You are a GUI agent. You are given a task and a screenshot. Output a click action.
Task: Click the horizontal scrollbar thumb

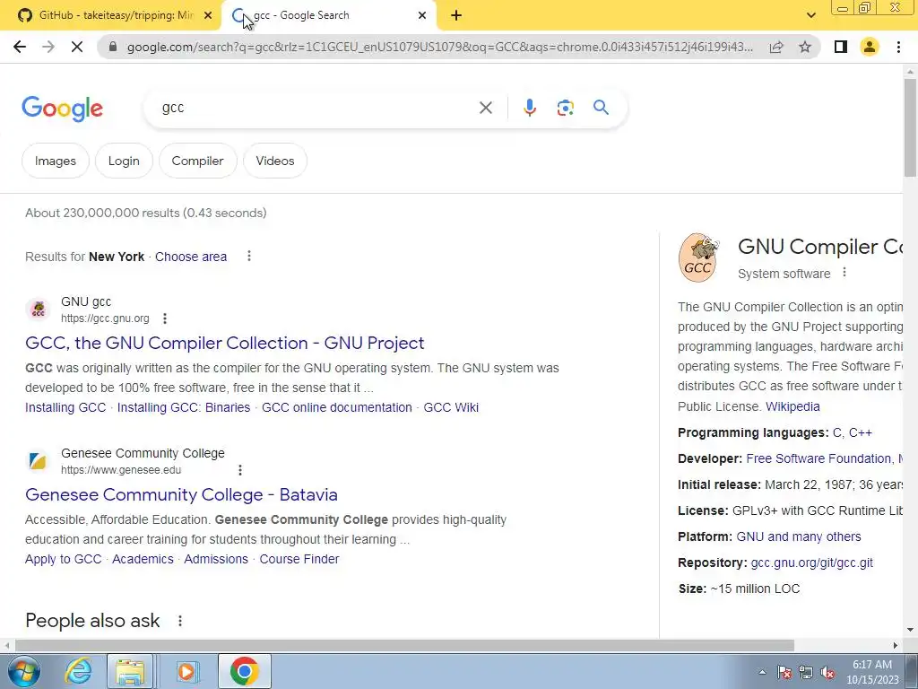point(404,646)
